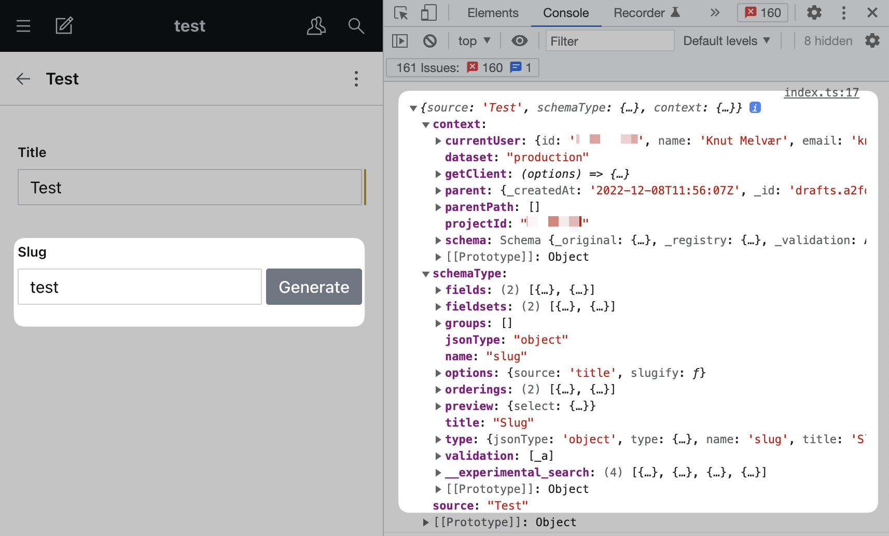Screen dimensions: 889x536
Task: Expand the validation array
Action: (438, 456)
